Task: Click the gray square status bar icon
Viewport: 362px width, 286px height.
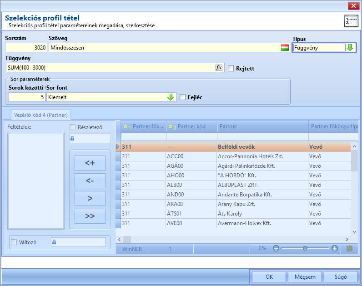Action: [x=350, y=248]
